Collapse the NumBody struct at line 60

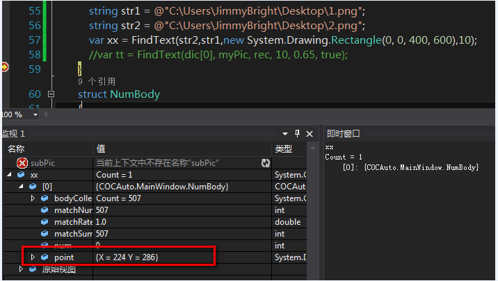coord(51,94)
